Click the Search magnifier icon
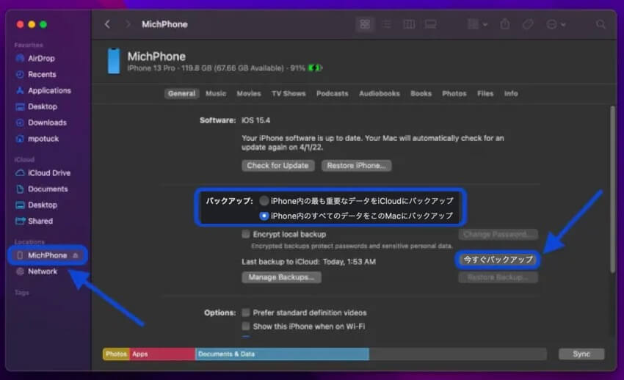 pos(601,24)
